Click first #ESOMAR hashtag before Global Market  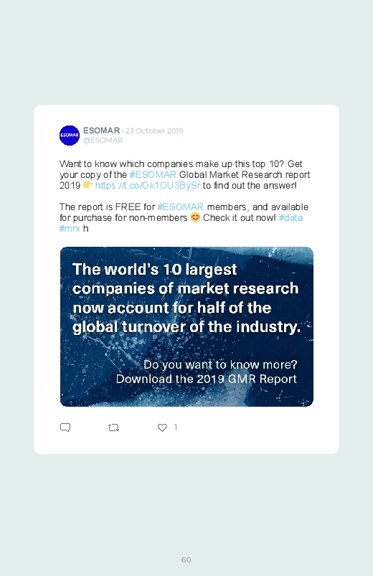pyautogui.click(x=153, y=174)
